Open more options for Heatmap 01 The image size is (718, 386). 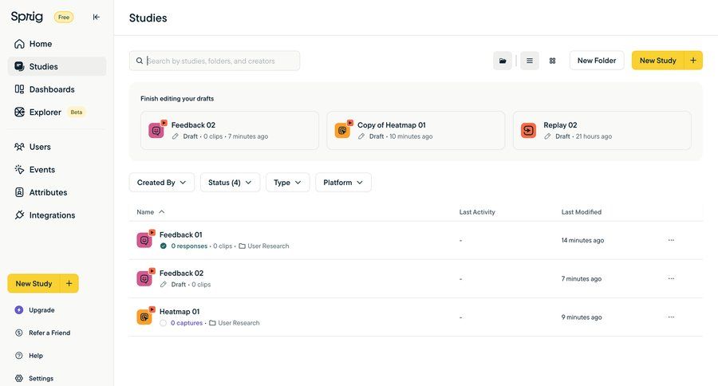[671, 317]
